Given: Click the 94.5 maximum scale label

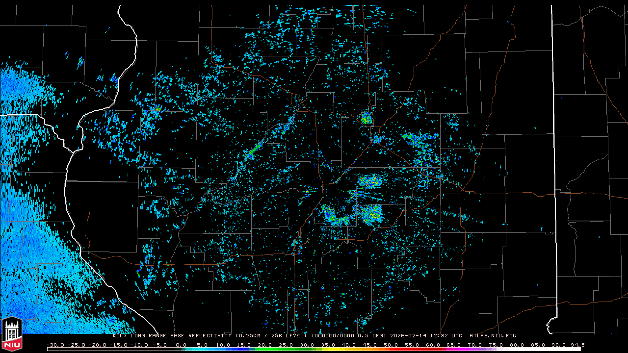Looking at the screenshot, I should pos(577,345).
